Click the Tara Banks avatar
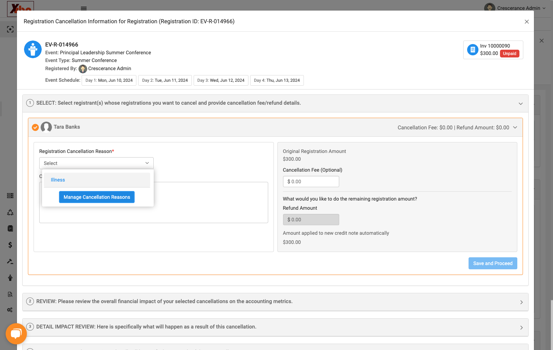This screenshot has height=350, width=553. [46, 127]
